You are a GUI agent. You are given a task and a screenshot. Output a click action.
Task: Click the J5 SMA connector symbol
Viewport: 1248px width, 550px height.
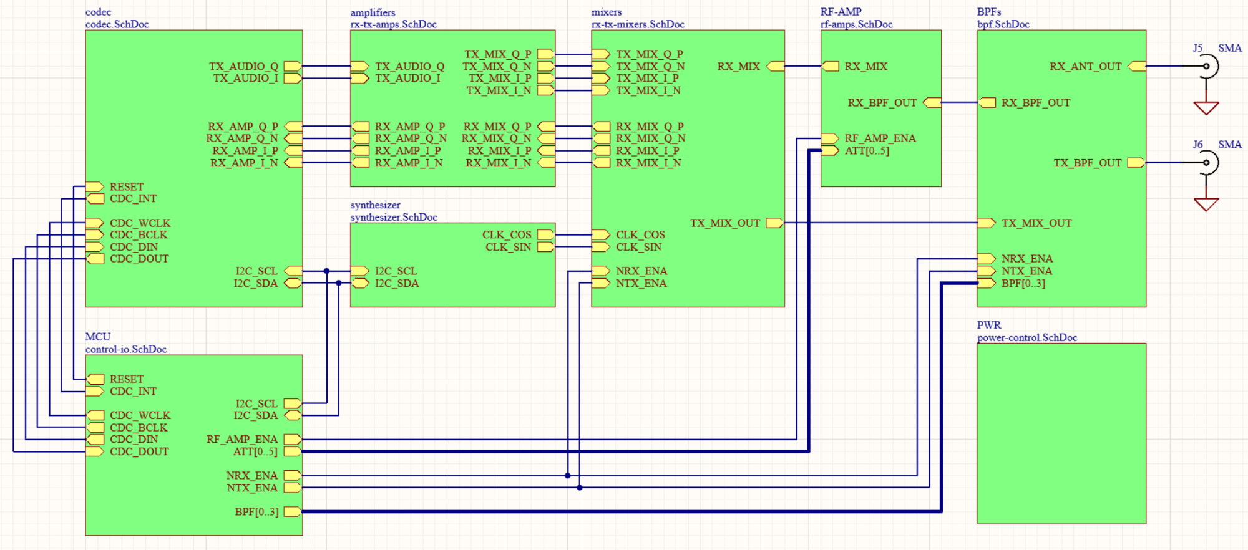(x=1208, y=66)
